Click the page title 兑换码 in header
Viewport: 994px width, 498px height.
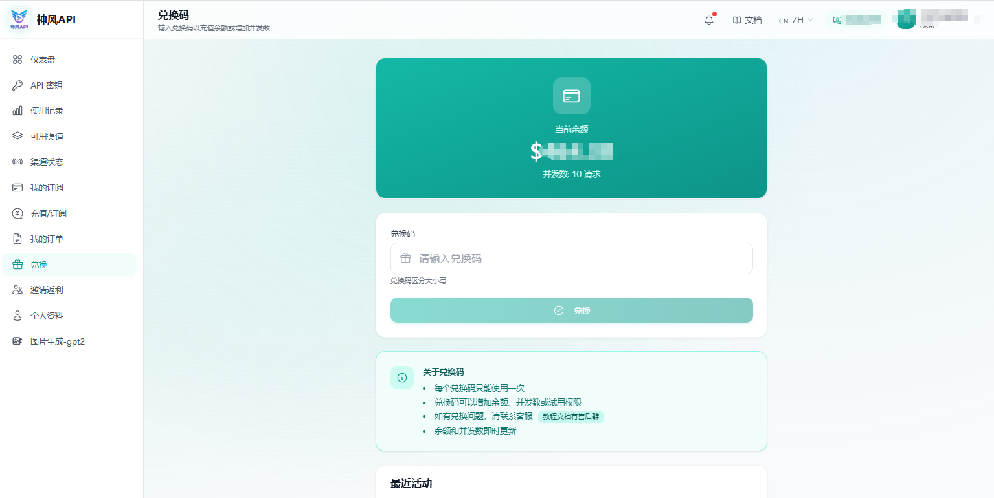click(174, 15)
